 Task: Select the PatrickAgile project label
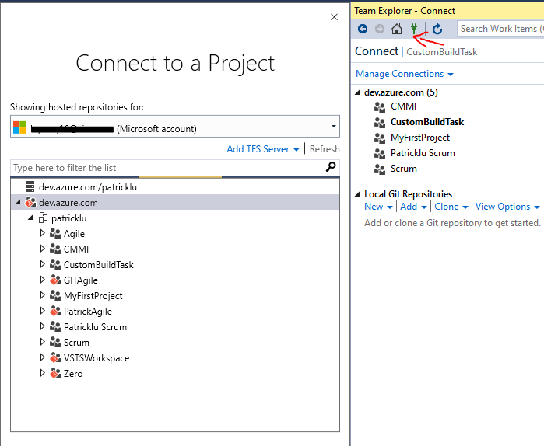[x=88, y=312]
